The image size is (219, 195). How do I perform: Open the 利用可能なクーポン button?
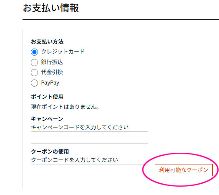pos(184,170)
